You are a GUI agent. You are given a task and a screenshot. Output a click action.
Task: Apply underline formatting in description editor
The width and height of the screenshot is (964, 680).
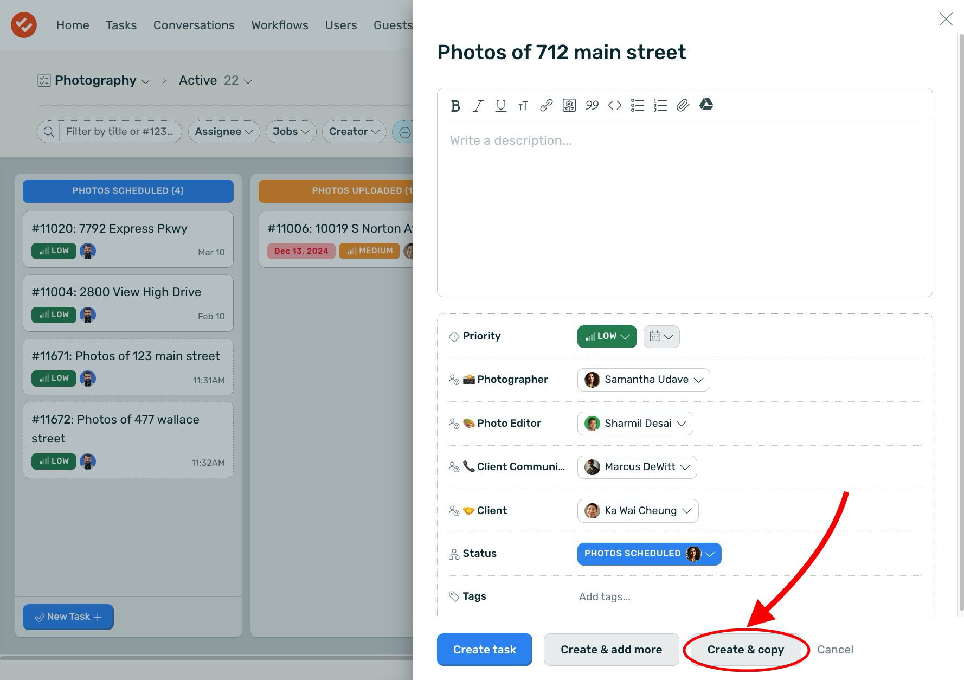[500, 106]
